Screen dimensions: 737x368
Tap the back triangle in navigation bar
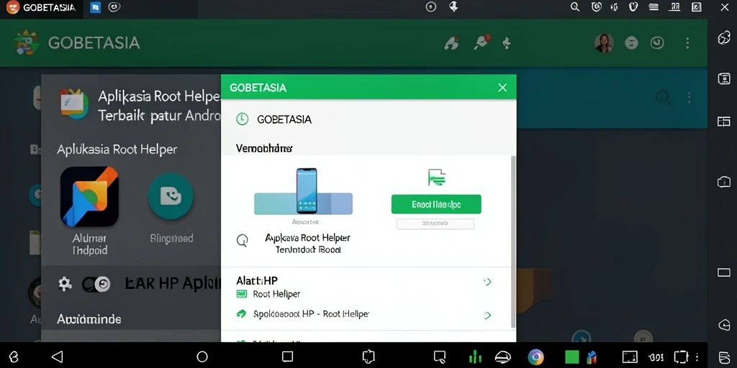[x=58, y=356]
